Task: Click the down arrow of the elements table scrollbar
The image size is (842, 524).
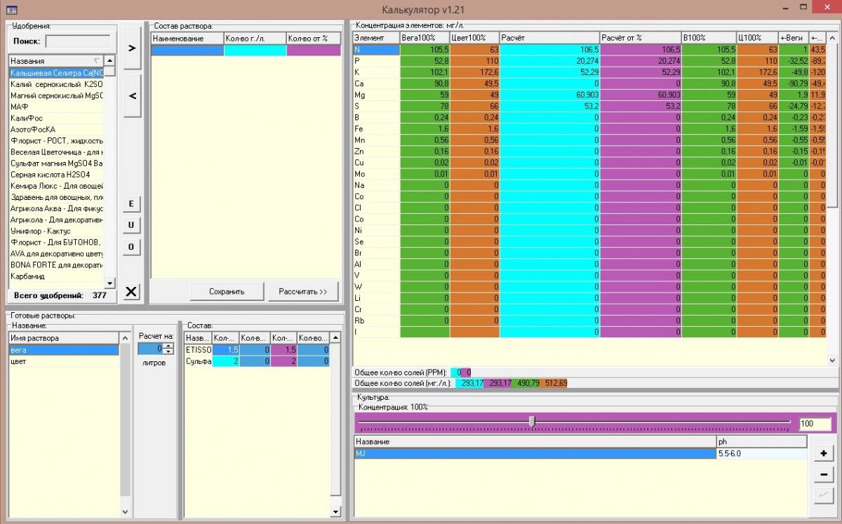Action: (833, 360)
